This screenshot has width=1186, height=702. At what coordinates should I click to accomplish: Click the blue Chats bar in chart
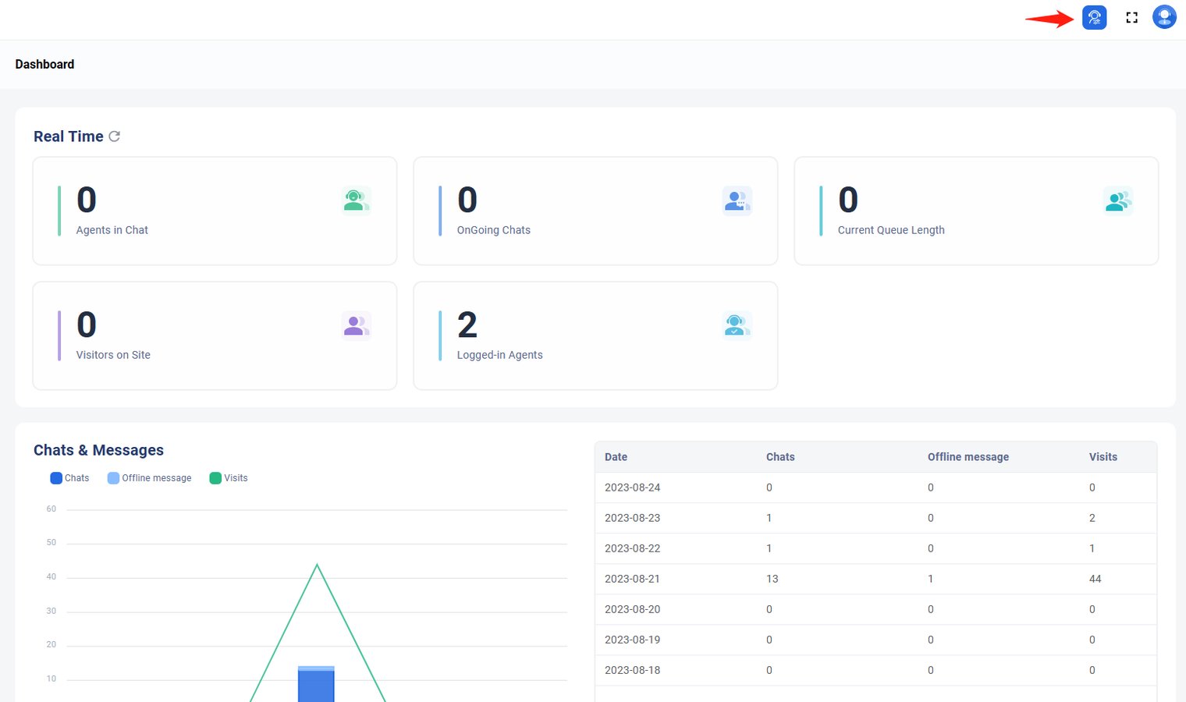316,685
